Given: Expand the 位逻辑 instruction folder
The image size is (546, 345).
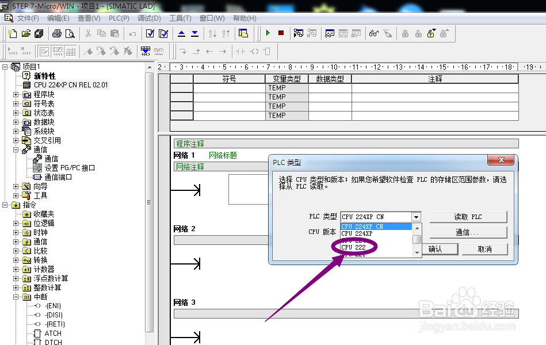Looking at the screenshot, I should point(16,223).
